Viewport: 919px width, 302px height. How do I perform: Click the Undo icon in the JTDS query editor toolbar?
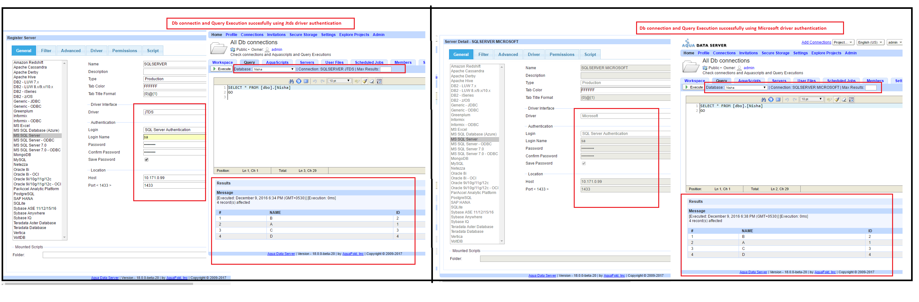point(315,81)
